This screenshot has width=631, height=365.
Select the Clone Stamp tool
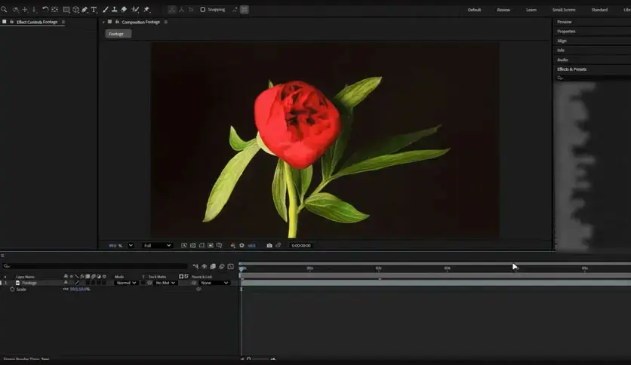[x=114, y=9]
